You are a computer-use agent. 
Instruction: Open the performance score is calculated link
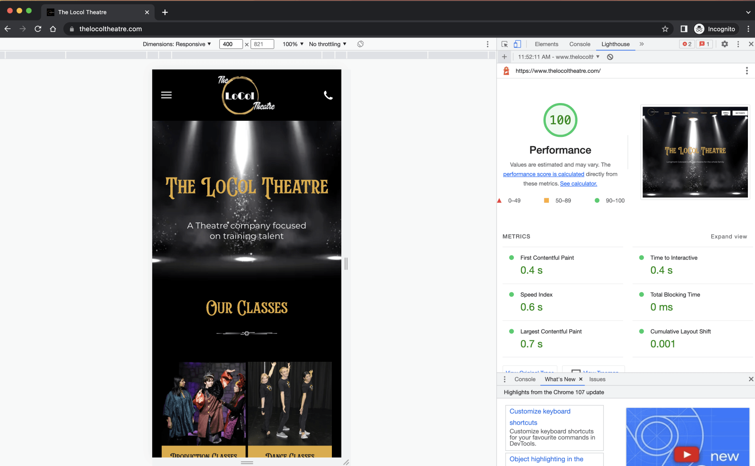pos(543,174)
